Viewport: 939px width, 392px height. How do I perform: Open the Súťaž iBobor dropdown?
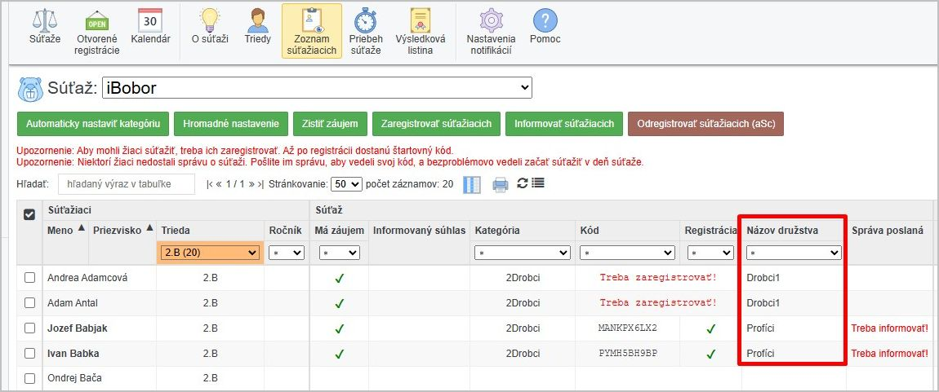coord(316,87)
